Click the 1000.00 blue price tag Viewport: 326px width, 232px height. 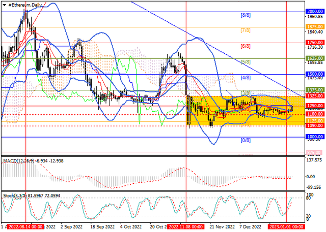pyautogui.click(x=315, y=137)
